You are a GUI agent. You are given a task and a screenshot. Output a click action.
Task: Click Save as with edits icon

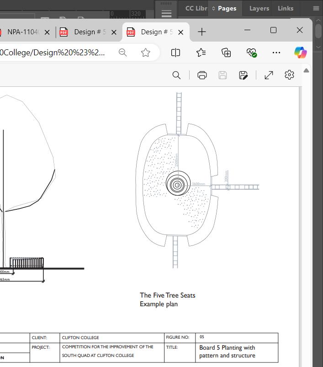pyautogui.click(x=243, y=75)
